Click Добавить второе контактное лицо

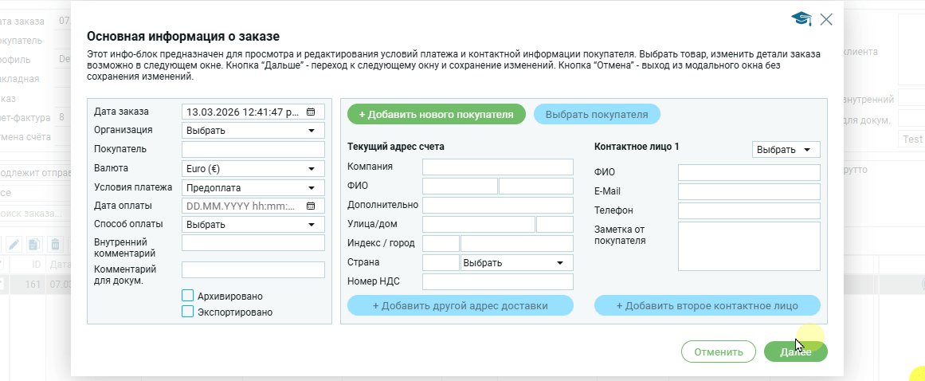pos(707,305)
